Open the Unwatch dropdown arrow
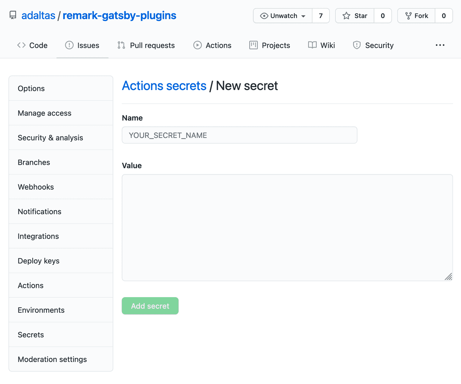 click(x=303, y=16)
